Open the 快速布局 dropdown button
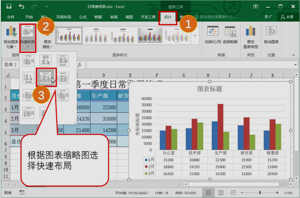Screen dimensions: 300x198 (x=28, y=38)
